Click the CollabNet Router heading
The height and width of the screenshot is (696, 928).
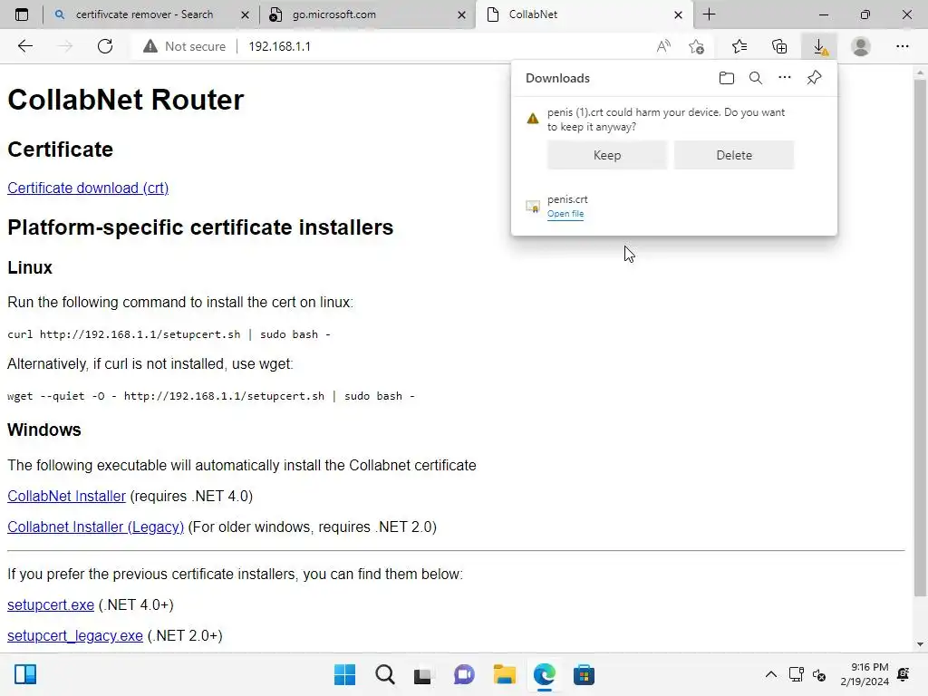pyautogui.click(x=125, y=100)
